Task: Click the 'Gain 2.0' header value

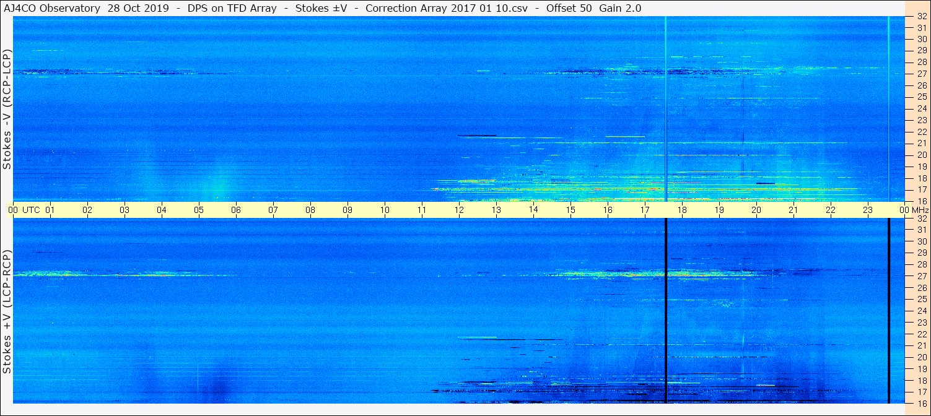Action: point(620,8)
